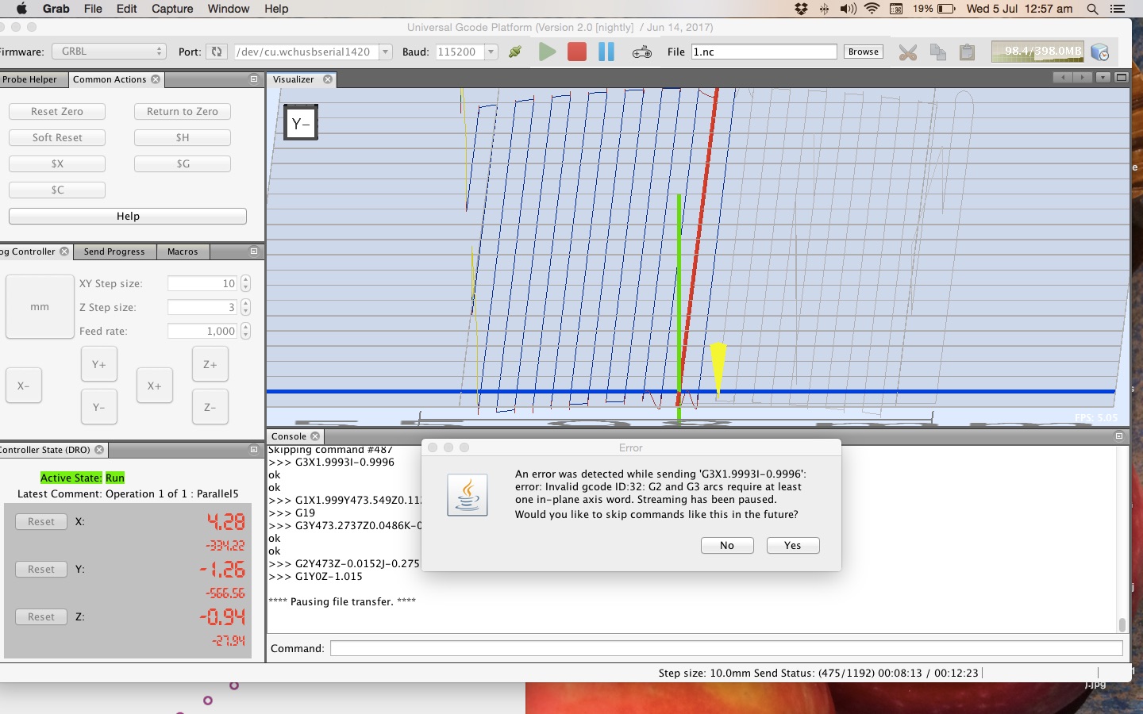This screenshot has height=714, width=1143.
Task: Open the Firmware GRBL dropdown
Action: 109,52
